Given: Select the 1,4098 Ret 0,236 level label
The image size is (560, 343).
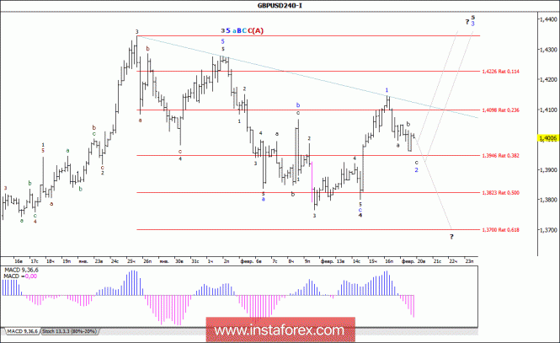Looking at the screenshot, I should click(501, 110).
